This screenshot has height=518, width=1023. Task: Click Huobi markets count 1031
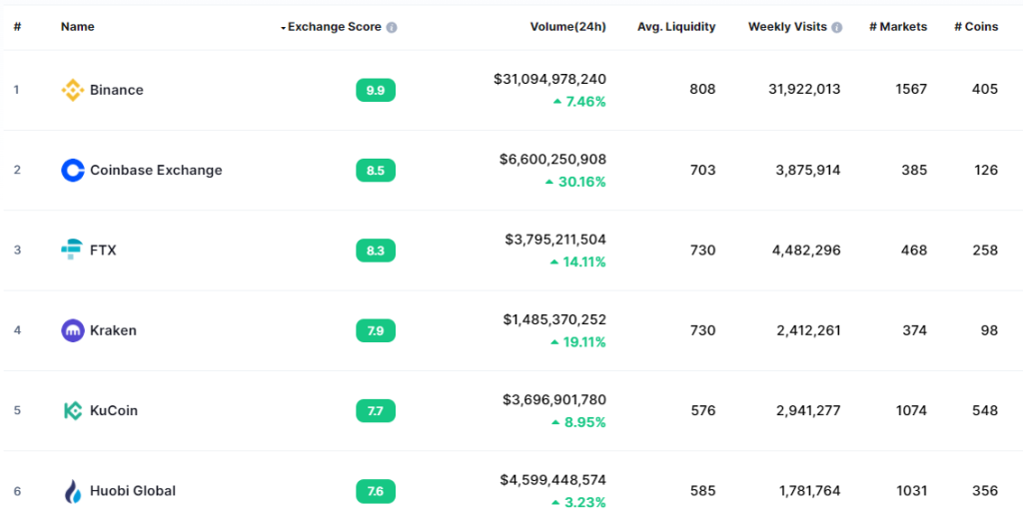pyautogui.click(x=911, y=491)
